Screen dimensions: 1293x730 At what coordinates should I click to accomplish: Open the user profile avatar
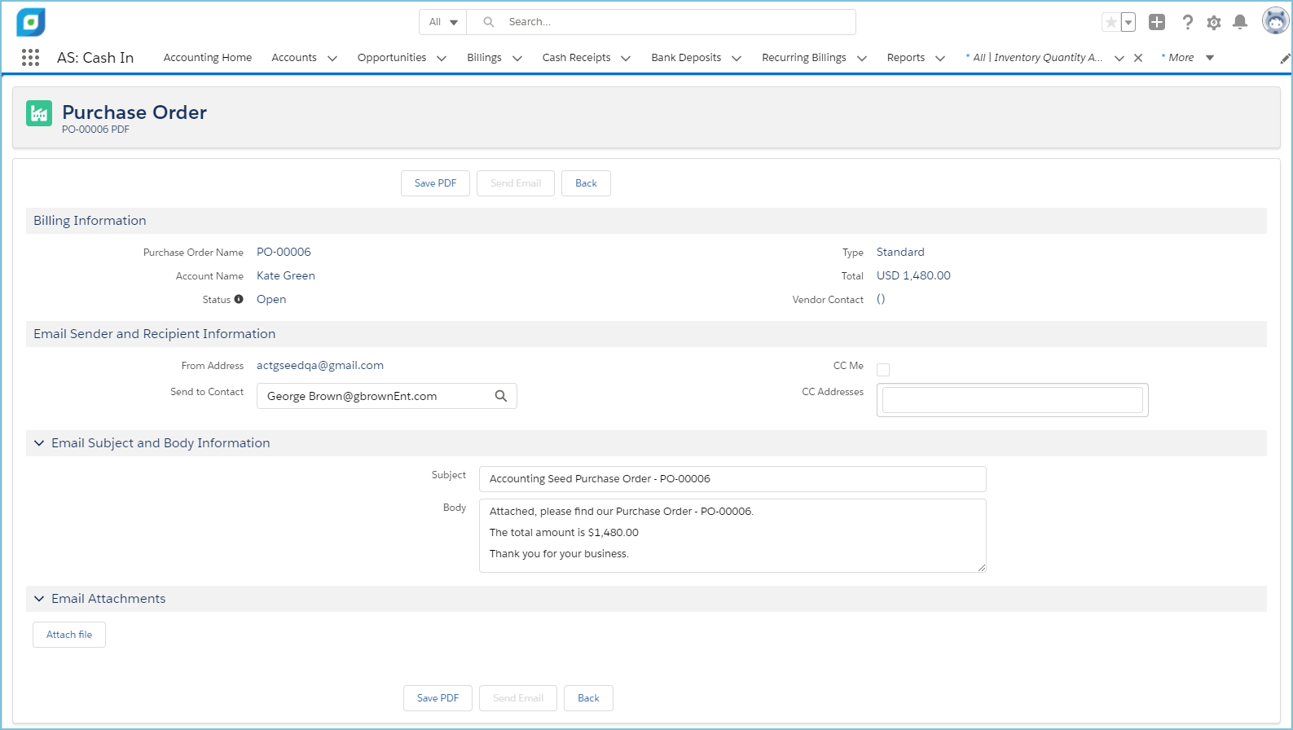click(x=1274, y=21)
